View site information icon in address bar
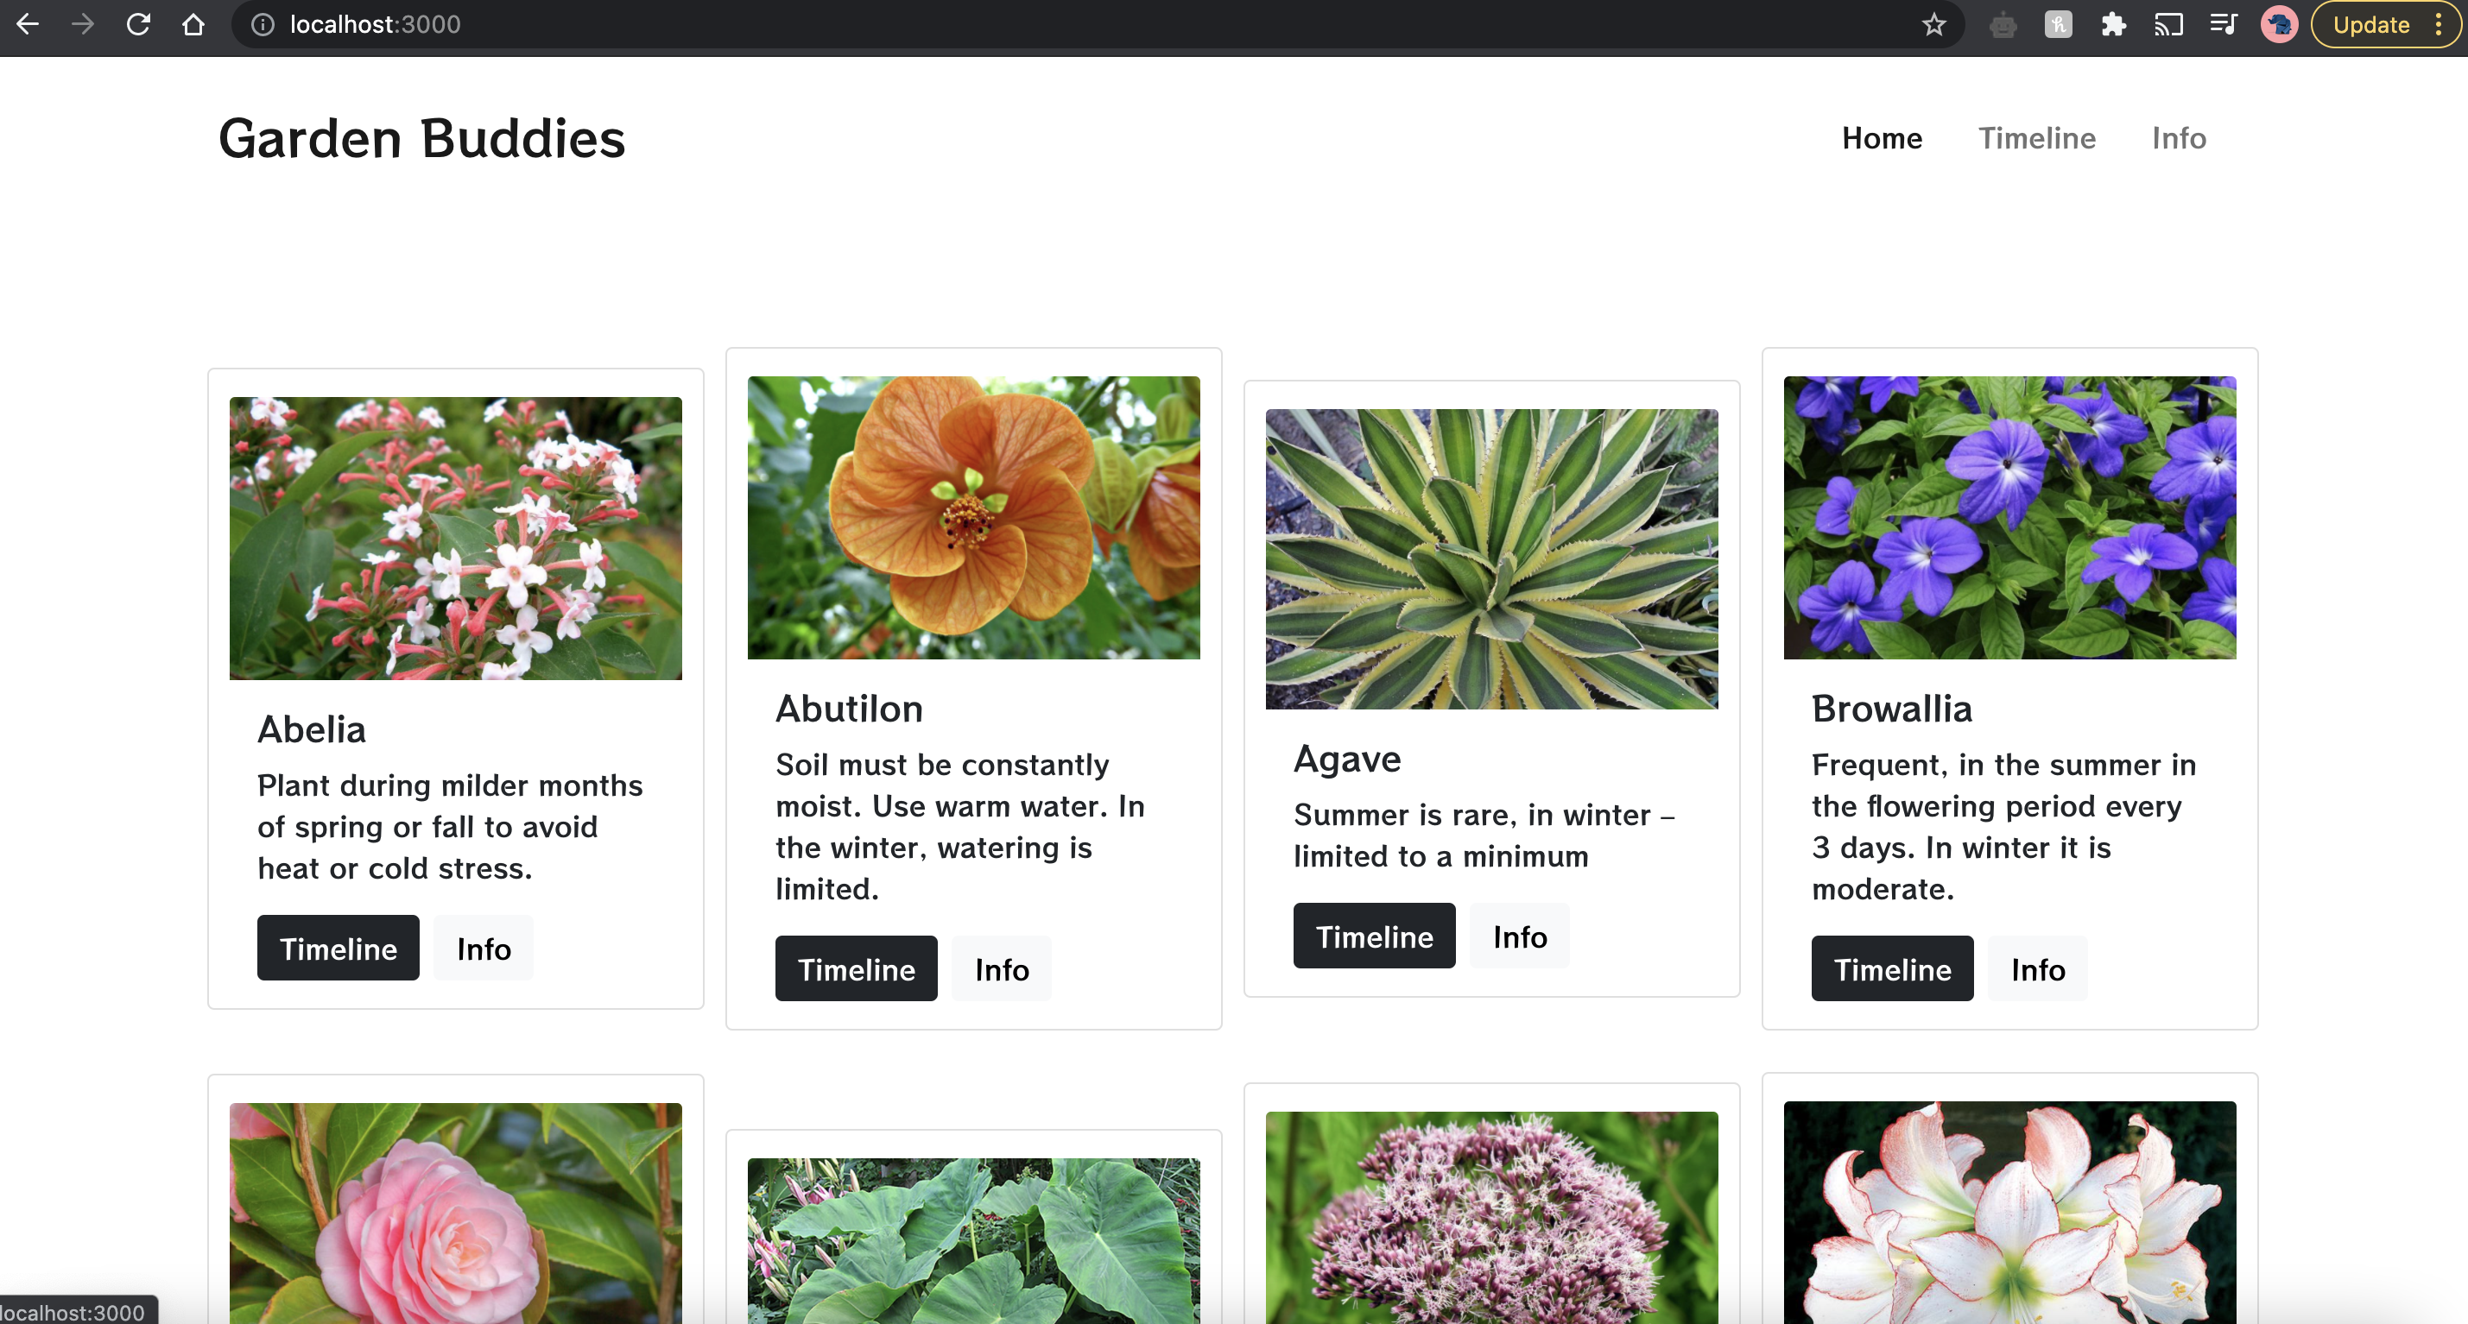The image size is (2468, 1324). (263, 24)
